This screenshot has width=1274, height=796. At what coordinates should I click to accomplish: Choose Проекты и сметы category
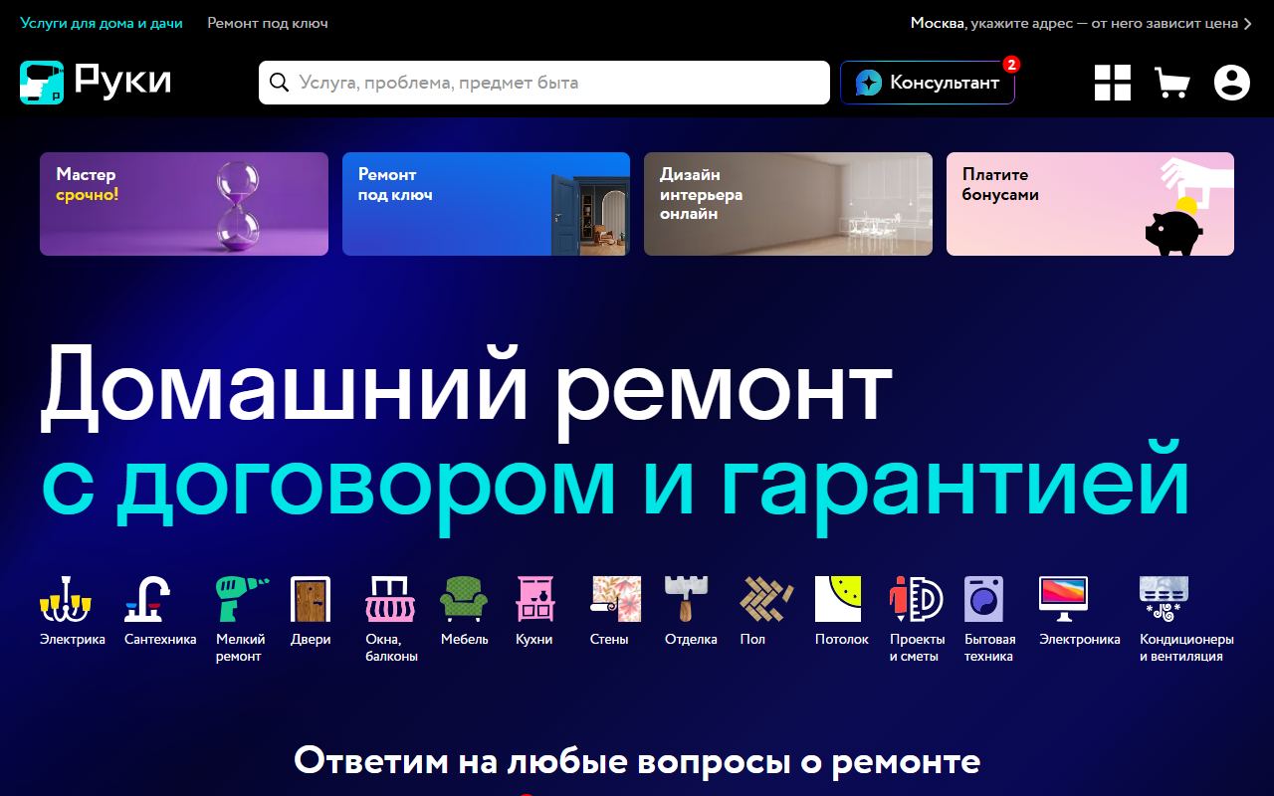pyautogui.click(x=917, y=619)
